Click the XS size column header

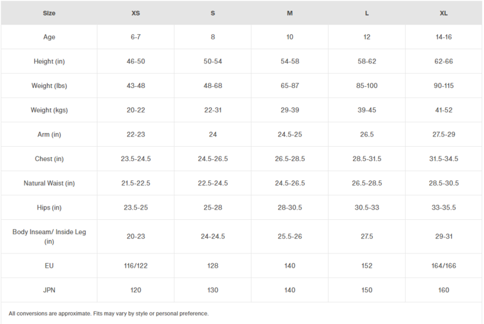pos(136,13)
